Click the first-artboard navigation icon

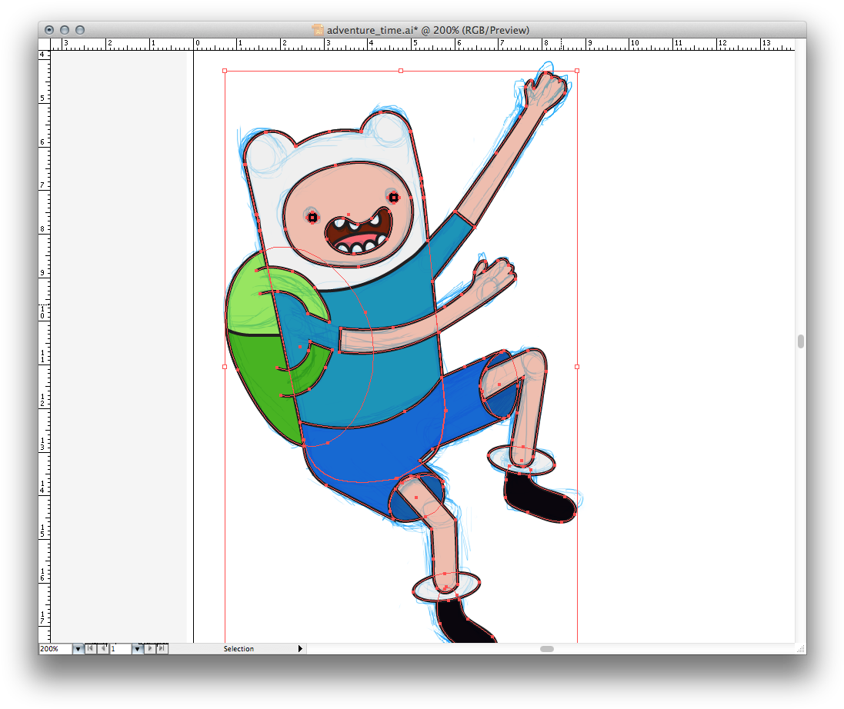click(90, 648)
